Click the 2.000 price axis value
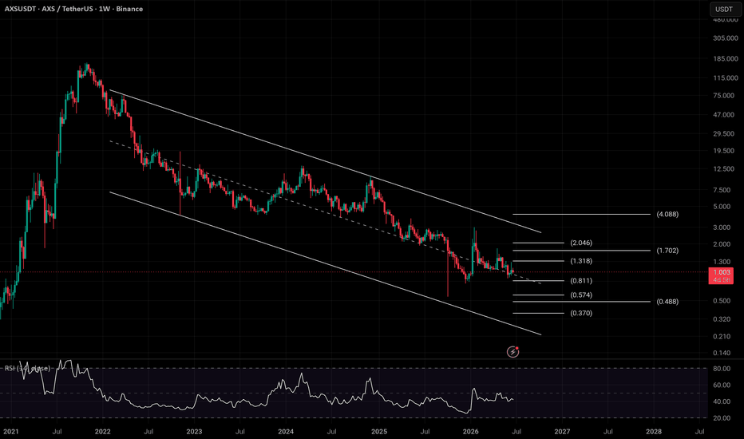Image resolution: width=744 pixels, height=439 pixels. pos(722,244)
